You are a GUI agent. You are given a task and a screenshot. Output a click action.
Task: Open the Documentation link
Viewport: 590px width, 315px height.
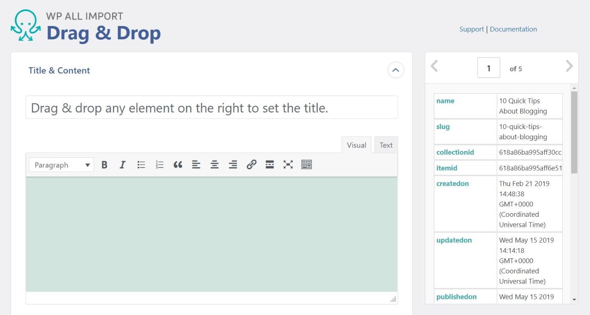[513, 29]
